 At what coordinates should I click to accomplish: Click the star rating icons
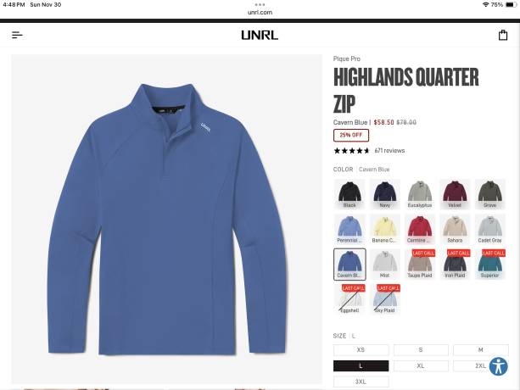coord(351,151)
